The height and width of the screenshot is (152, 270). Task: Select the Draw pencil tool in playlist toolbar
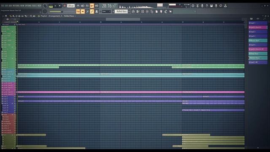(11, 16)
